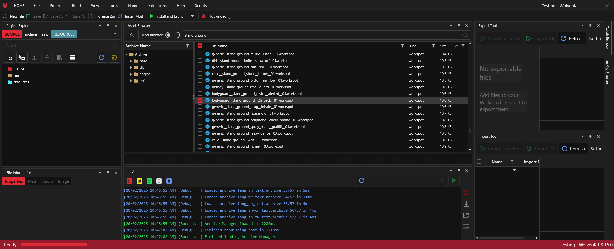Click Refresh in the Export Tool
Image resolution: width=614 pixels, height=249 pixels.
click(572, 38)
